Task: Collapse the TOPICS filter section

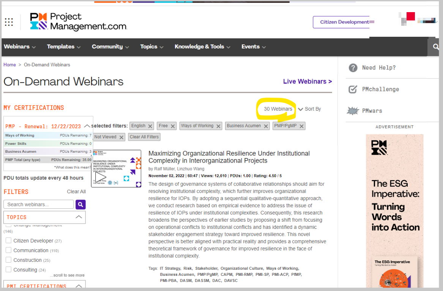Action: (x=79, y=217)
